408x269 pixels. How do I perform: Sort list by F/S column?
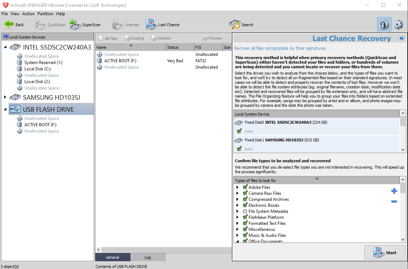pos(208,47)
